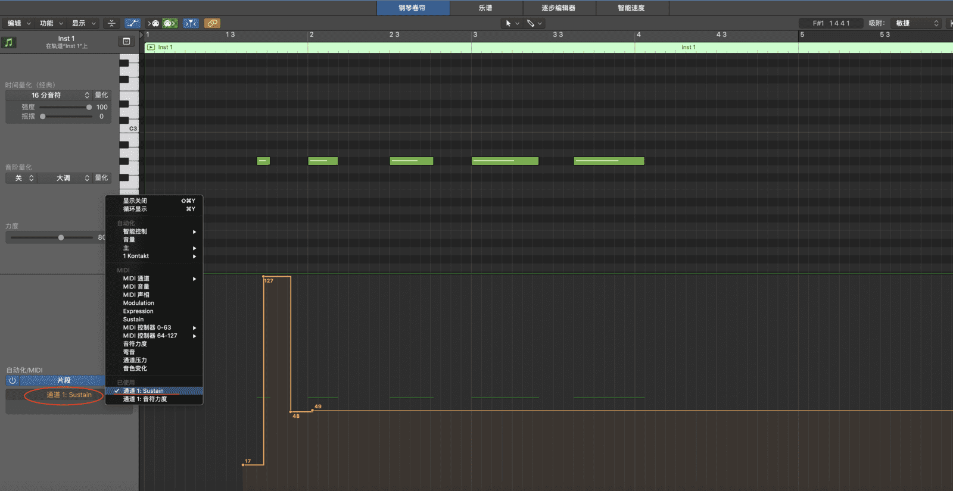953x491 pixels.
Task: Open the inspector view popup button
Action: 126,41
